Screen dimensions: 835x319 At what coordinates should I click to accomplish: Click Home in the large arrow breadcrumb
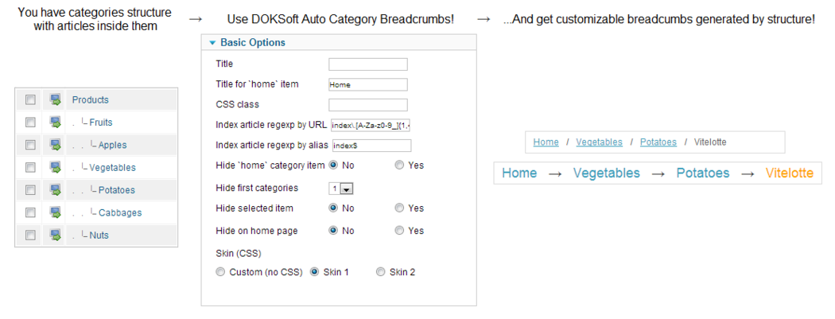coord(519,173)
